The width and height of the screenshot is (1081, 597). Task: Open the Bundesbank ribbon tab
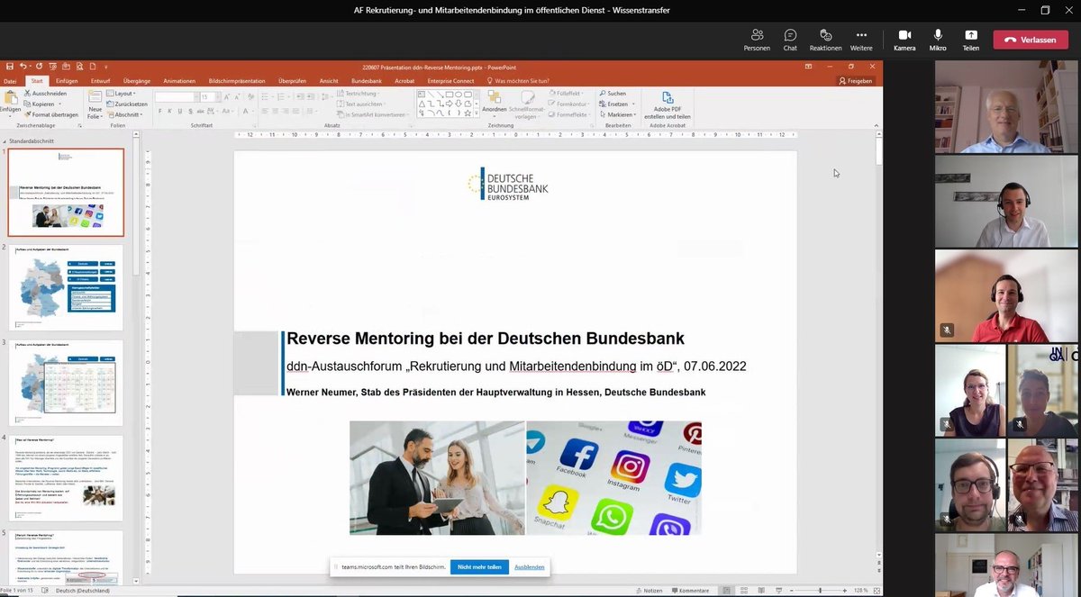tap(367, 81)
